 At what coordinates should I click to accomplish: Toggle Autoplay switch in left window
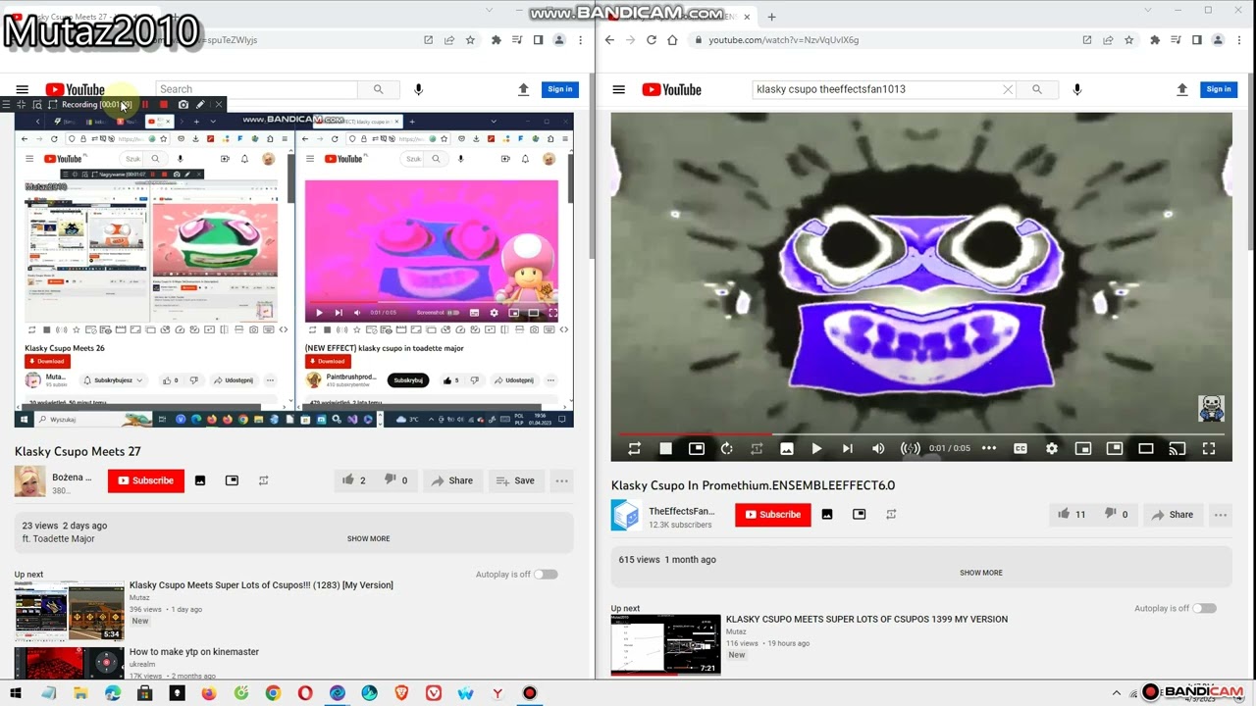546,575
